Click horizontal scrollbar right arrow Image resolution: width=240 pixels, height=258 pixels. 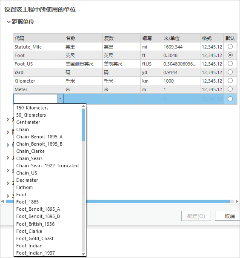pos(237,201)
